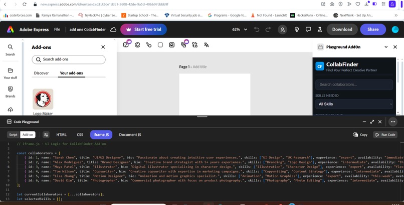Show more bookmarks with double chevron
The image size is (404, 205).
[x=396, y=15]
